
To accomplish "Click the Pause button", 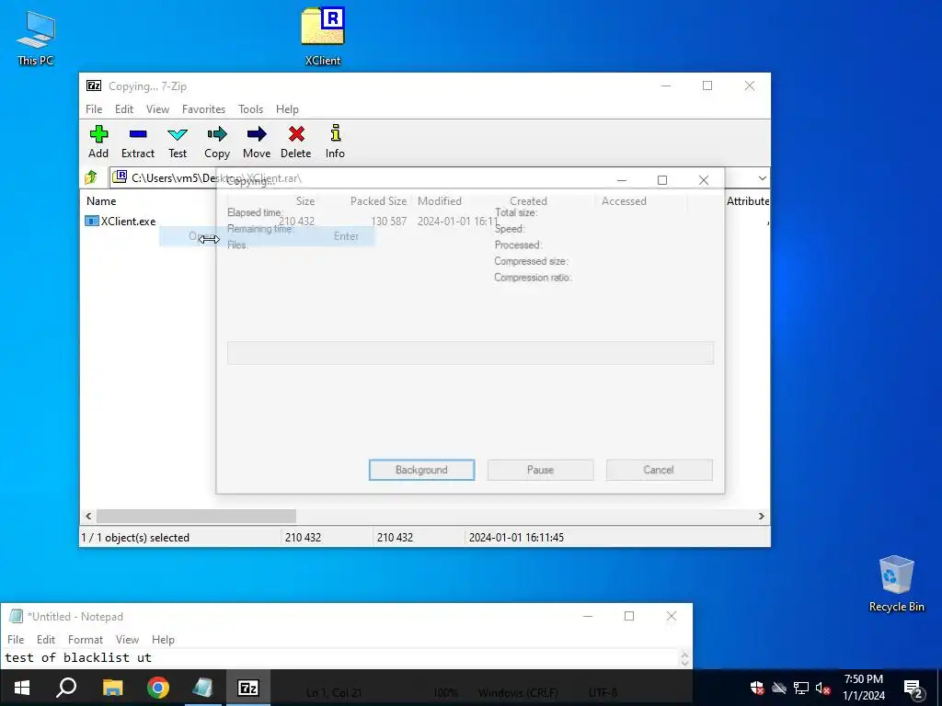I will click(540, 470).
